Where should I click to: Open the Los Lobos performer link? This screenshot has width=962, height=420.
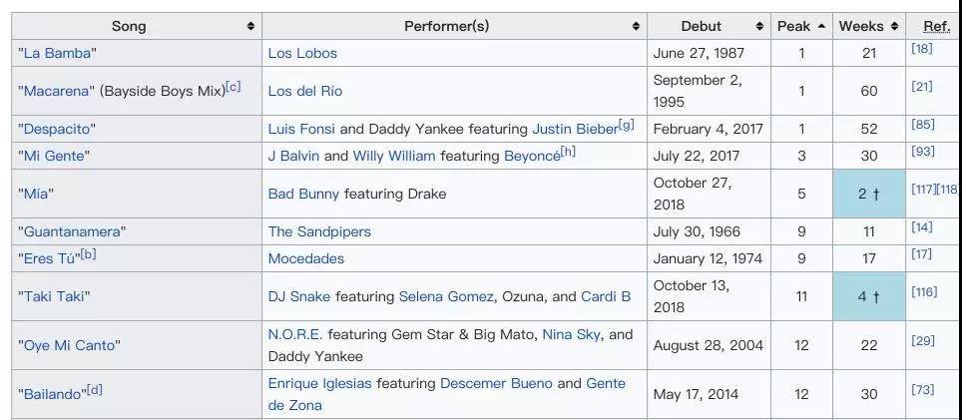302,53
